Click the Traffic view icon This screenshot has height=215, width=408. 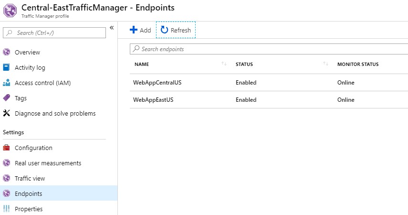7,178
